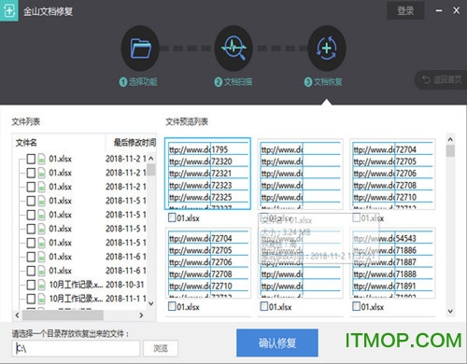The width and height of the screenshot is (467, 364).
Task: Click the file list scroll left arrow
Action: (x=18, y=315)
